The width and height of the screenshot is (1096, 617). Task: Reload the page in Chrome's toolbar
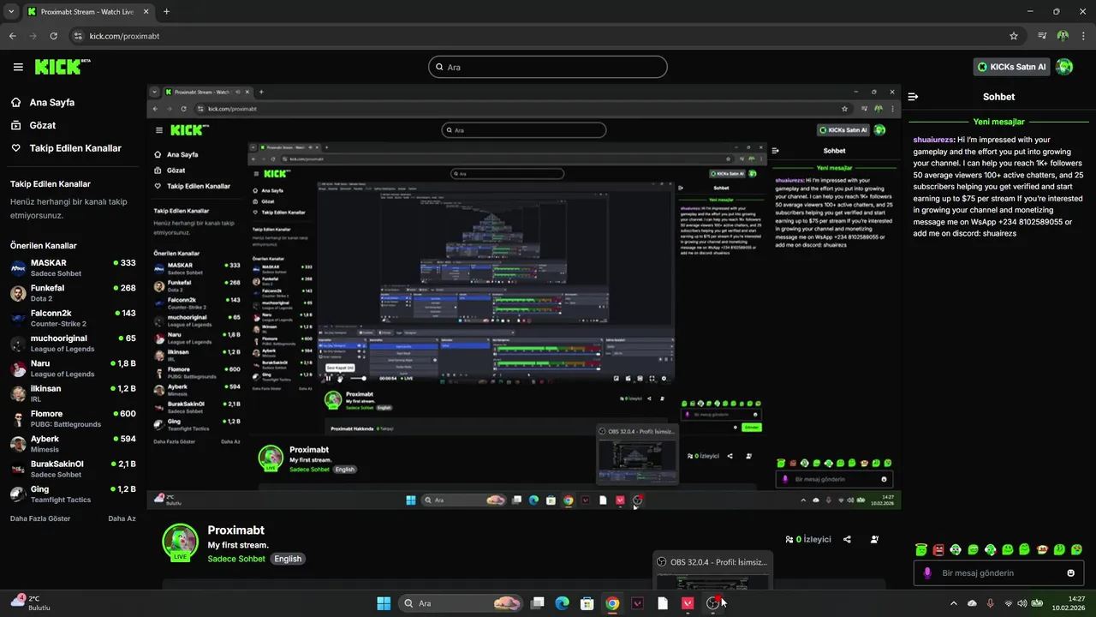tap(54, 36)
